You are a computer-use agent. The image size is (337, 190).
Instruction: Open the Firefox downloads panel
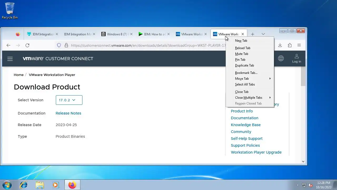tap(280, 45)
